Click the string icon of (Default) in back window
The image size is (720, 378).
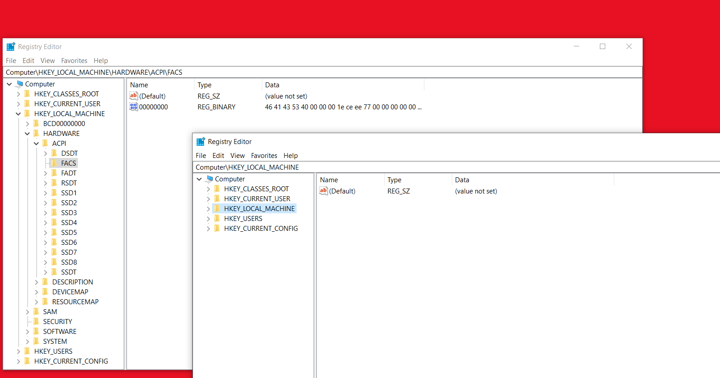tap(133, 96)
